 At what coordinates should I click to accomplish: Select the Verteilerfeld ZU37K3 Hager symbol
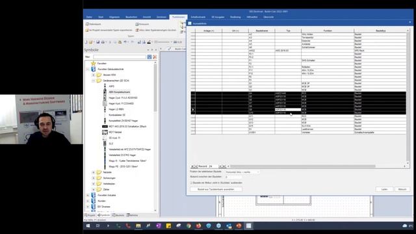pos(122,155)
